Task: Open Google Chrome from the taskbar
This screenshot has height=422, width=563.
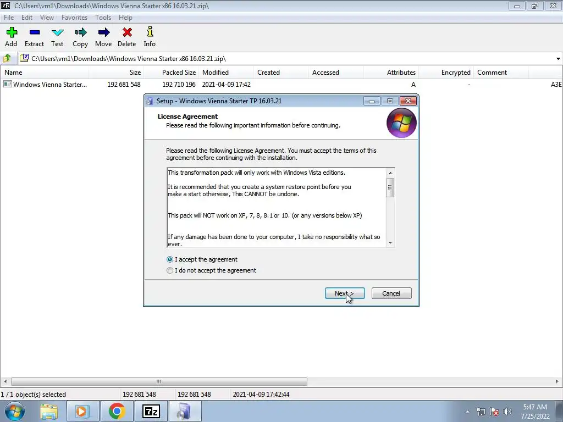Action: pos(117,411)
